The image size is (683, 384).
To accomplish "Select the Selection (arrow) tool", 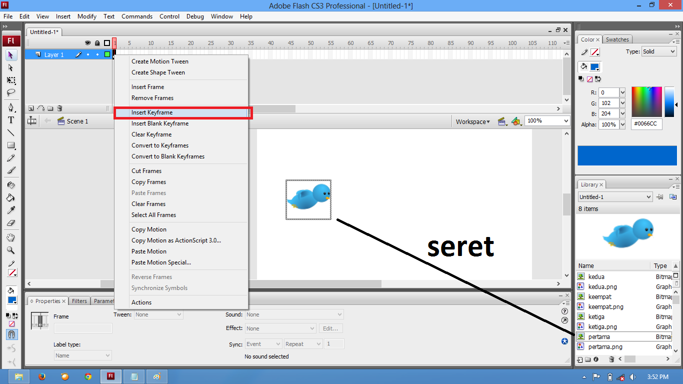I will [x=11, y=54].
